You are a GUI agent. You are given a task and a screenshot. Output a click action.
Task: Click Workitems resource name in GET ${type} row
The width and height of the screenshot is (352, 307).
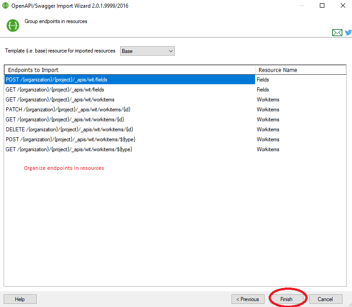point(268,149)
